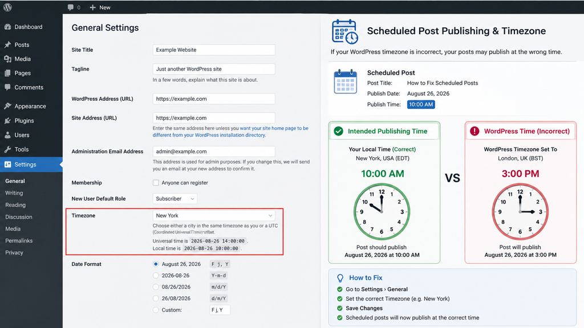The height and width of the screenshot is (328, 584).
Task: Click the Administration Email Address field
Action: coord(214,151)
